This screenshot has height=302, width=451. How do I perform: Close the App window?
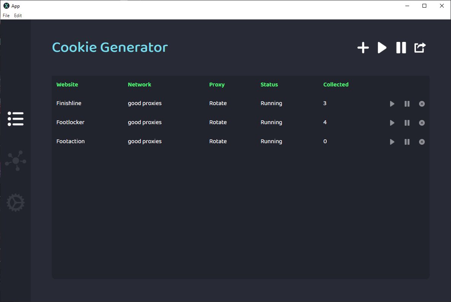pos(442,6)
